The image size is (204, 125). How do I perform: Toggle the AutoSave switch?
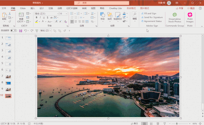13,31
